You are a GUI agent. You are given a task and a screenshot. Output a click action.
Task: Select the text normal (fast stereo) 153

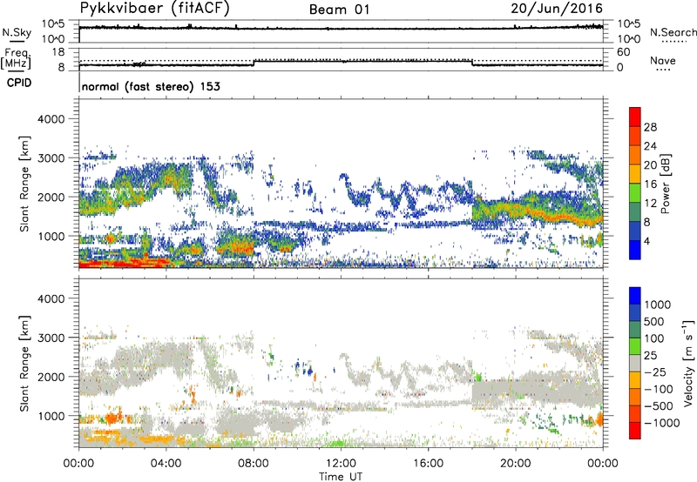coord(151,86)
